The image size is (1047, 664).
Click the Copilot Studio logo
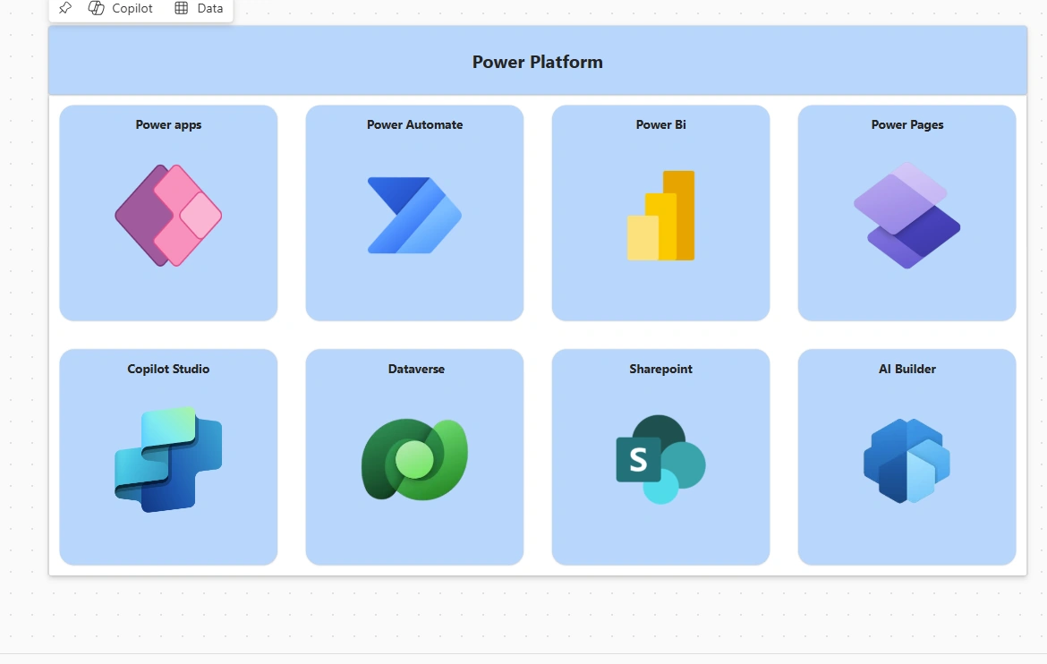coord(168,460)
